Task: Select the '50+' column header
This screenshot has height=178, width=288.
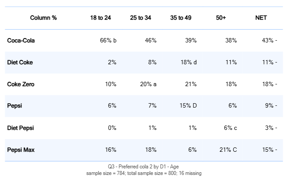Action: 221,18
